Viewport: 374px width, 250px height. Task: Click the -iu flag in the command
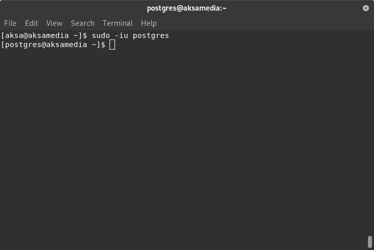(x=122, y=35)
